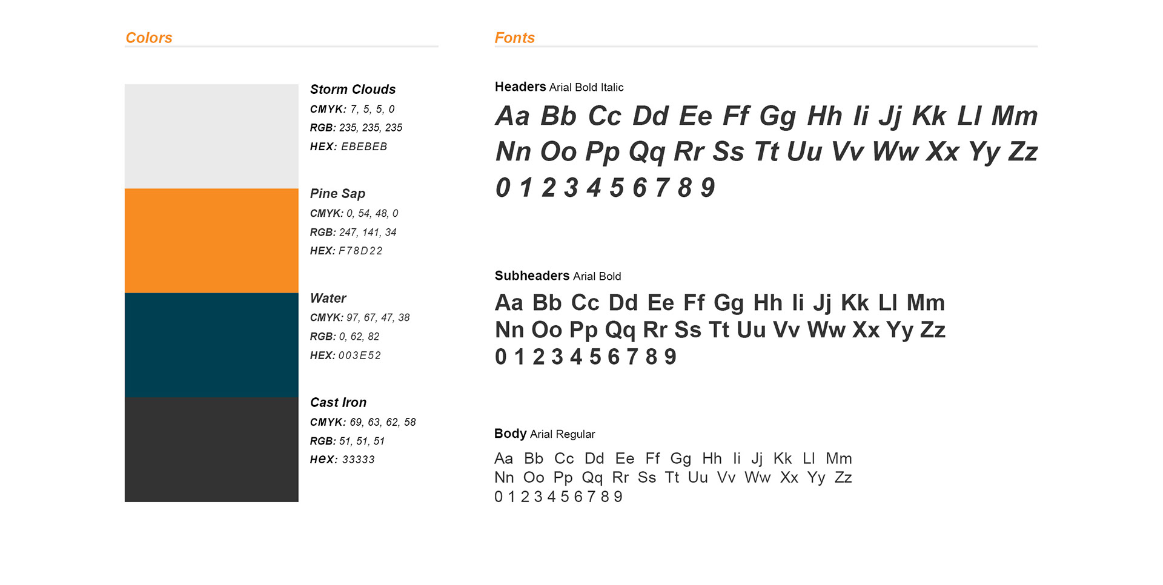This screenshot has width=1163, height=585.
Task: Click the Fonts section heading
Action: point(515,38)
